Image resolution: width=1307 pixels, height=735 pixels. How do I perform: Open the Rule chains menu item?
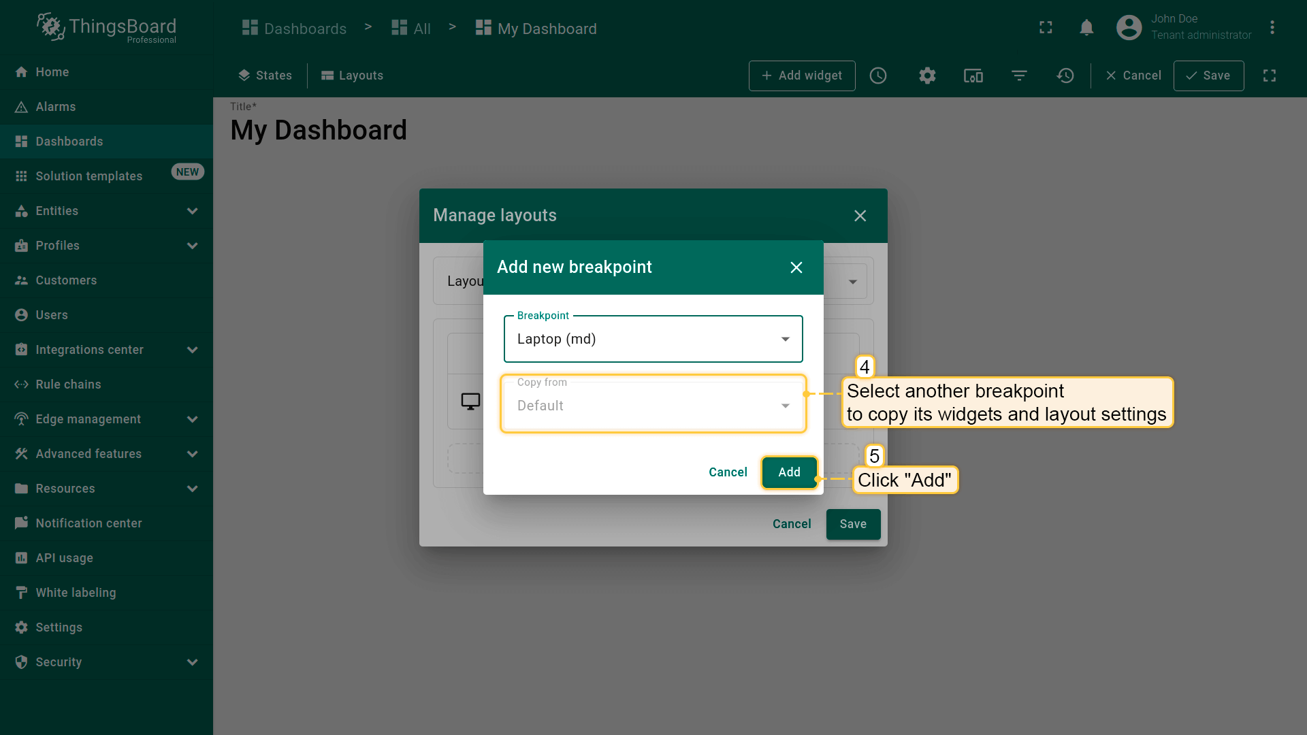(x=68, y=385)
